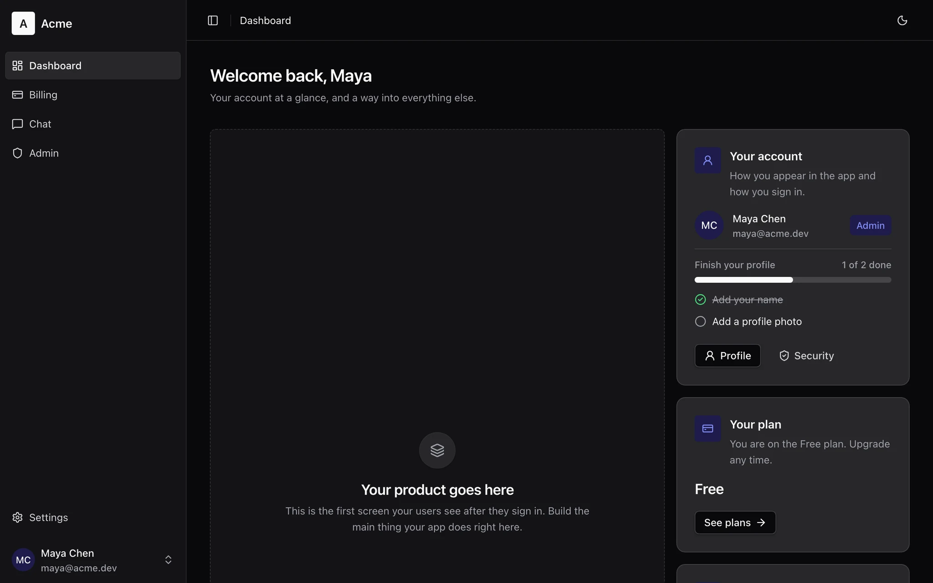
Task: Click the MC avatar in the account card
Action: coord(709,225)
